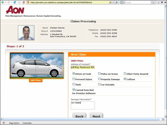Click the Address of Accident field
The width and height of the screenshot is (167, 125).
tap(83, 67)
